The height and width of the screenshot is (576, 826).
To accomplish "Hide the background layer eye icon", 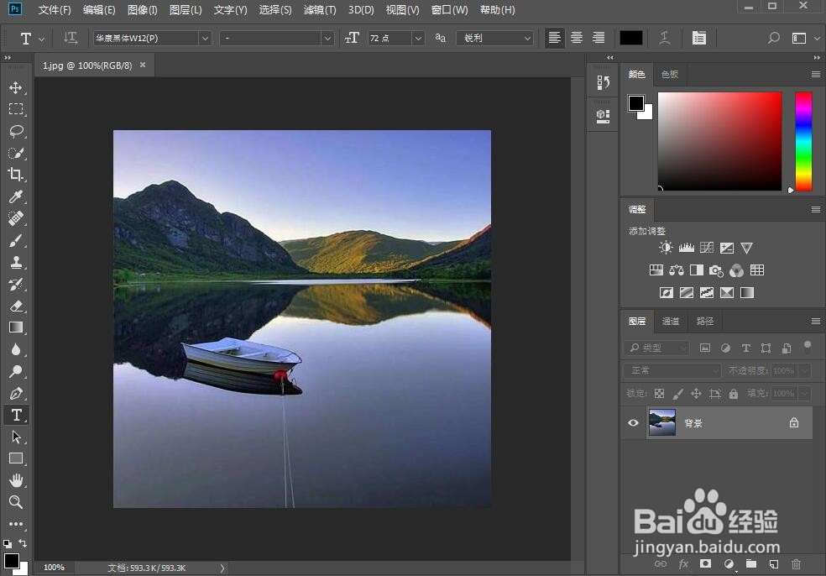I will click(633, 422).
